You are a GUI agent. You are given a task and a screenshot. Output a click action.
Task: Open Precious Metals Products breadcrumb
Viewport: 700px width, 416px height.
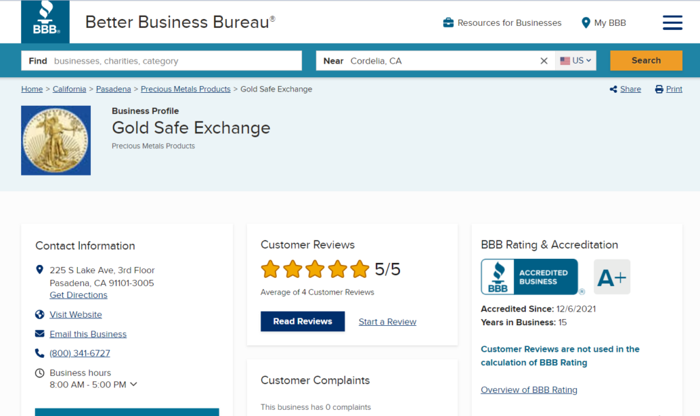point(186,89)
